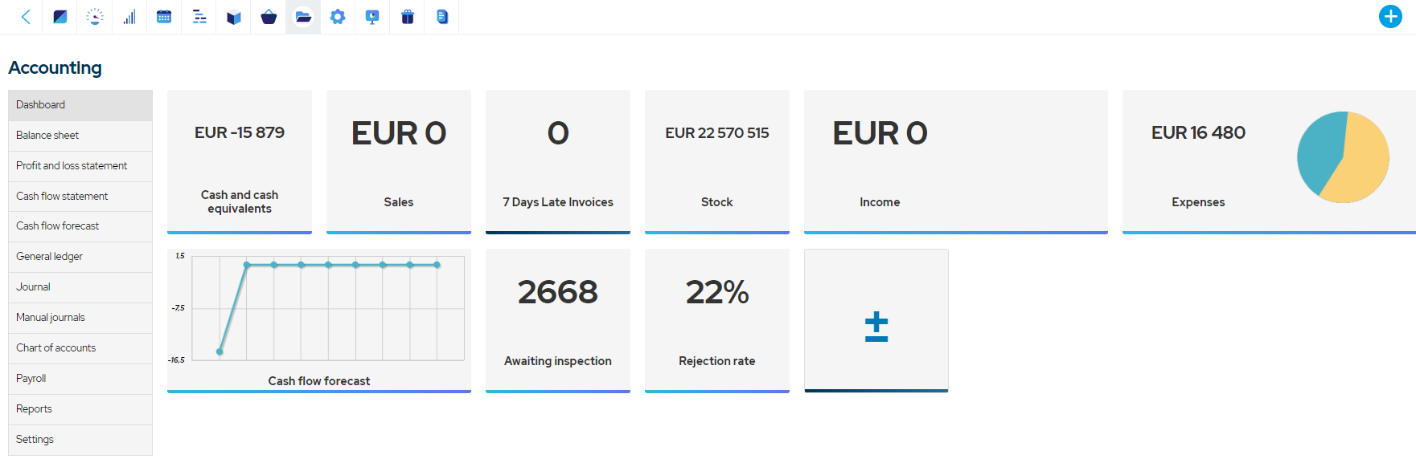Click the Expenses pie chart
This screenshot has width=1416, height=463.
[x=1342, y=157]
